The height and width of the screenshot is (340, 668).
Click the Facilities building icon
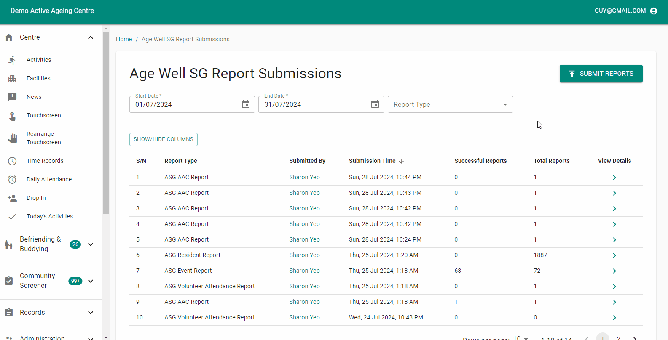tap(12, 79)
